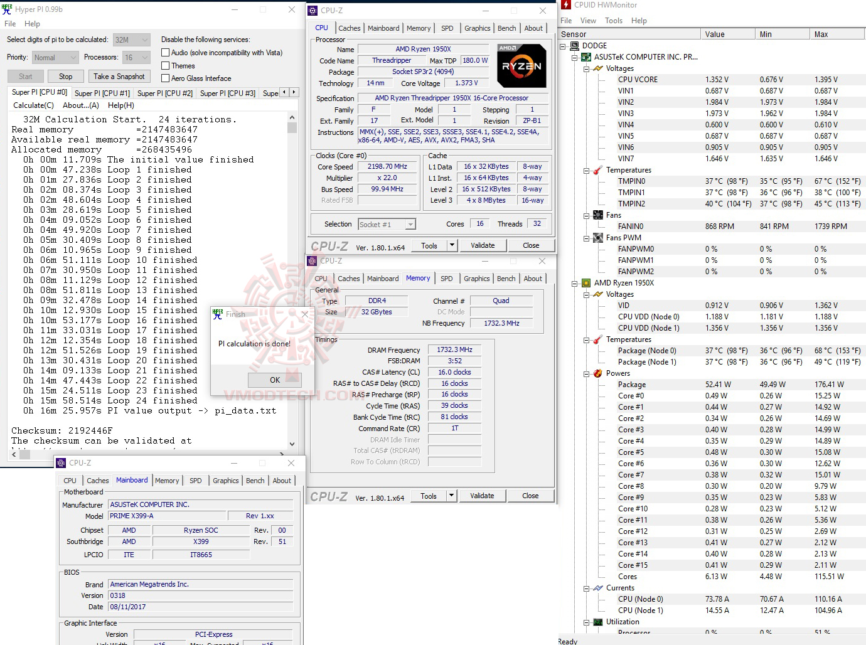Image resolution: width=866 pixels, height=645 pixels.
Task: Click the Voltages icon under ASUSTeK COMPUTER
Action: [597, 68]
